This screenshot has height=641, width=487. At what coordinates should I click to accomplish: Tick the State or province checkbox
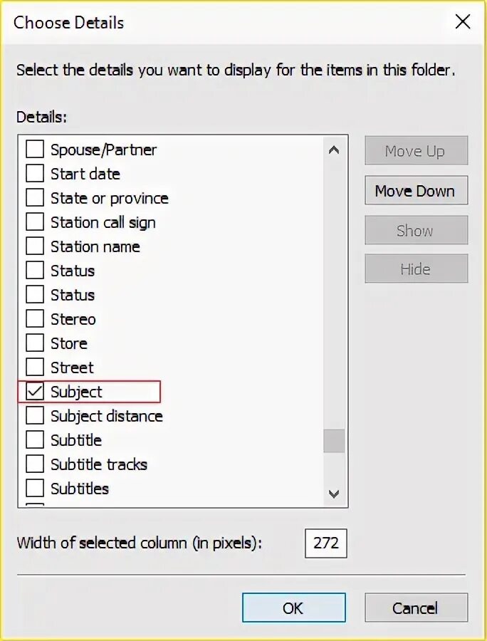[35, 198]
